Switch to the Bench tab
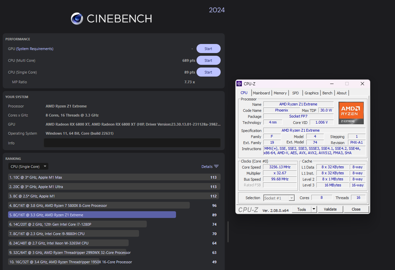 click(327, 93)
